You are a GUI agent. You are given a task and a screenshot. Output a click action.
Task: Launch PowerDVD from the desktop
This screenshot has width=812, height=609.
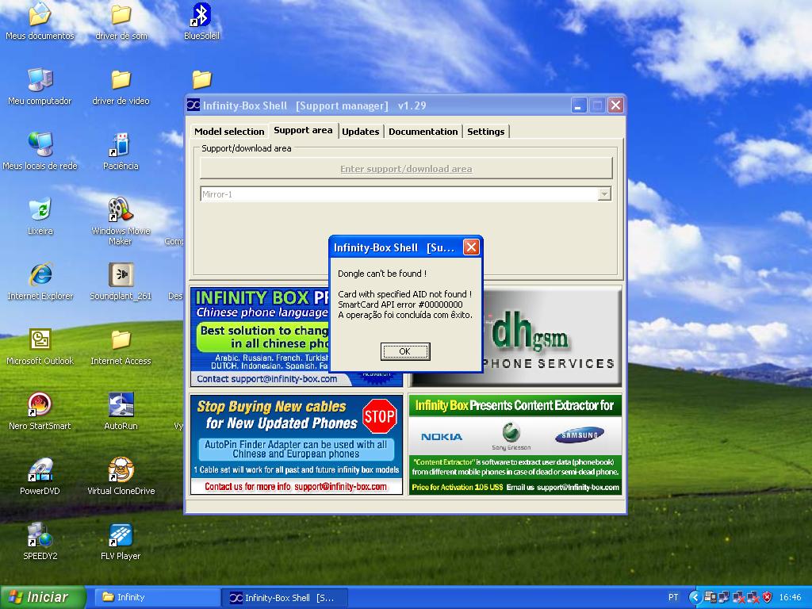pyautogui.click(x=40, y=477)
